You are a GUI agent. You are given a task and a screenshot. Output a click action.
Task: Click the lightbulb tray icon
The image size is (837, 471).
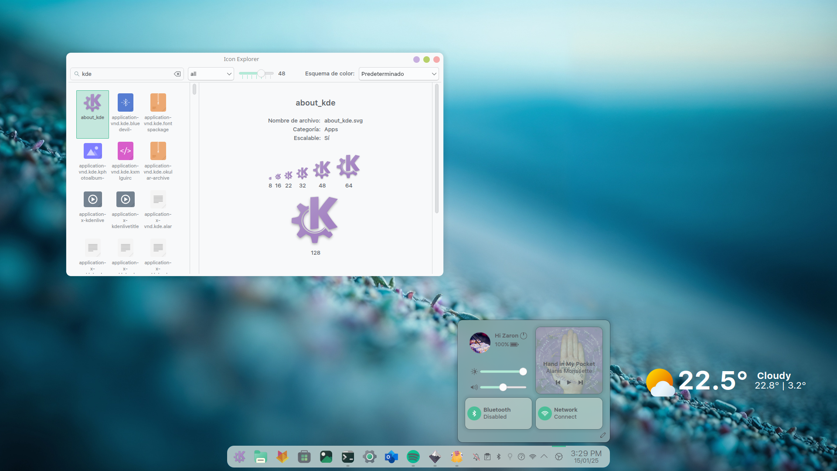tap(510, 457)
